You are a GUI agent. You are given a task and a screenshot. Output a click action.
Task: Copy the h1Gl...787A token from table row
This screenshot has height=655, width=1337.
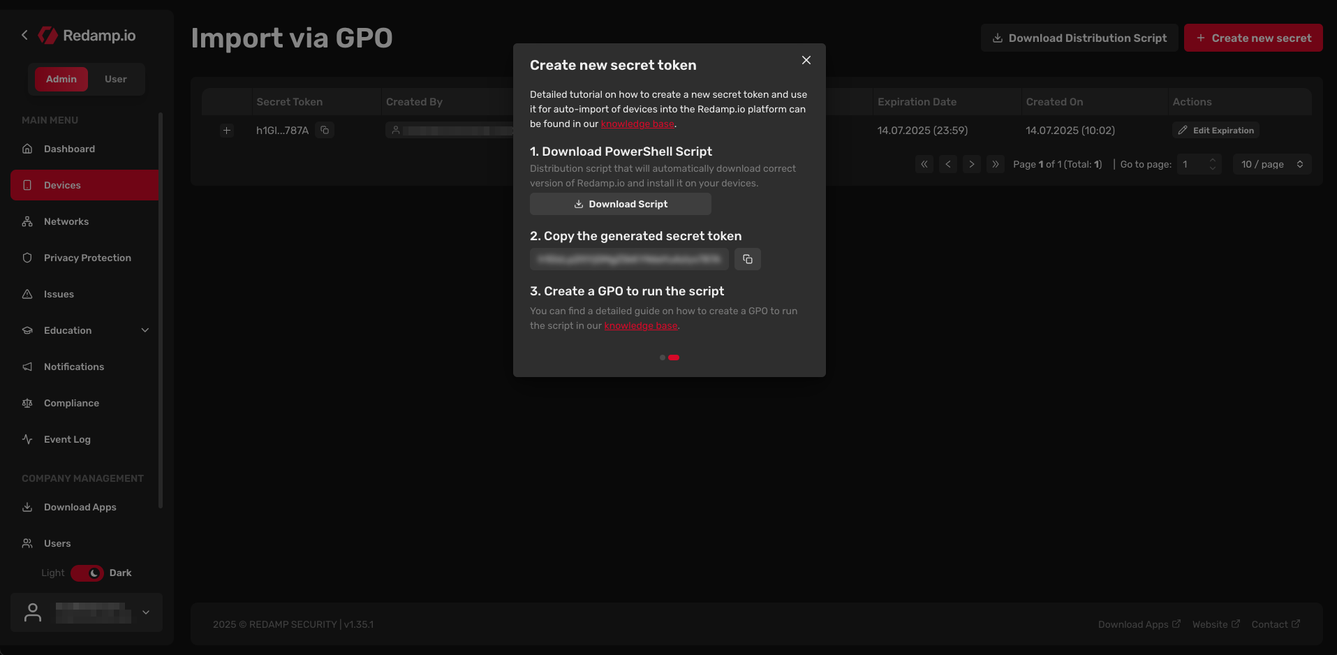point(325,131)
